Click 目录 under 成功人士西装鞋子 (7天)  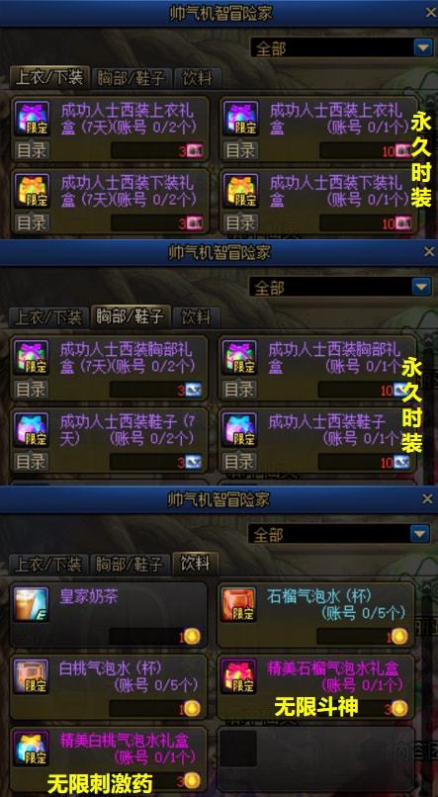coord(31,462)
